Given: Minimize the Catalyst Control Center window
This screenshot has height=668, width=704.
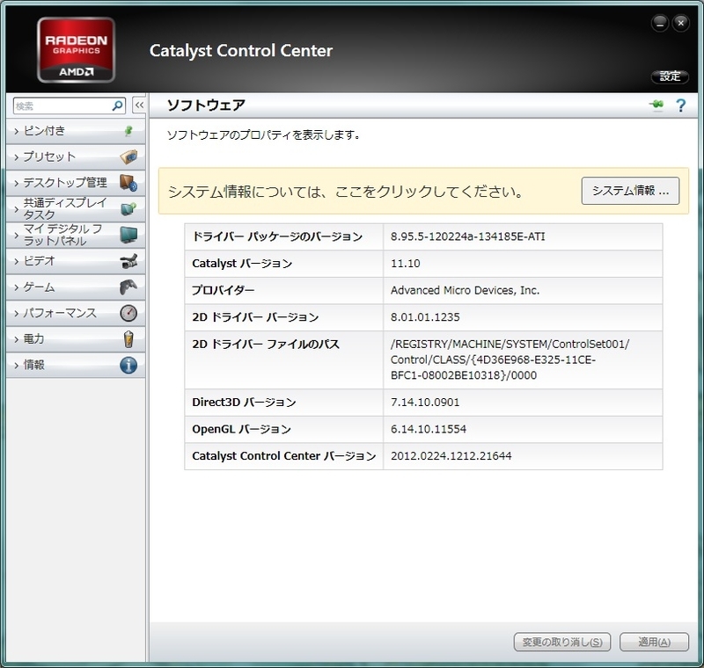Looking at the screenshot, I should click(x=660, y=24).
